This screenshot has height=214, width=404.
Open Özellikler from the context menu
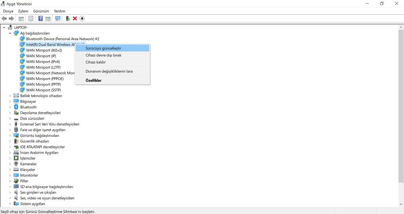[93, 80]
